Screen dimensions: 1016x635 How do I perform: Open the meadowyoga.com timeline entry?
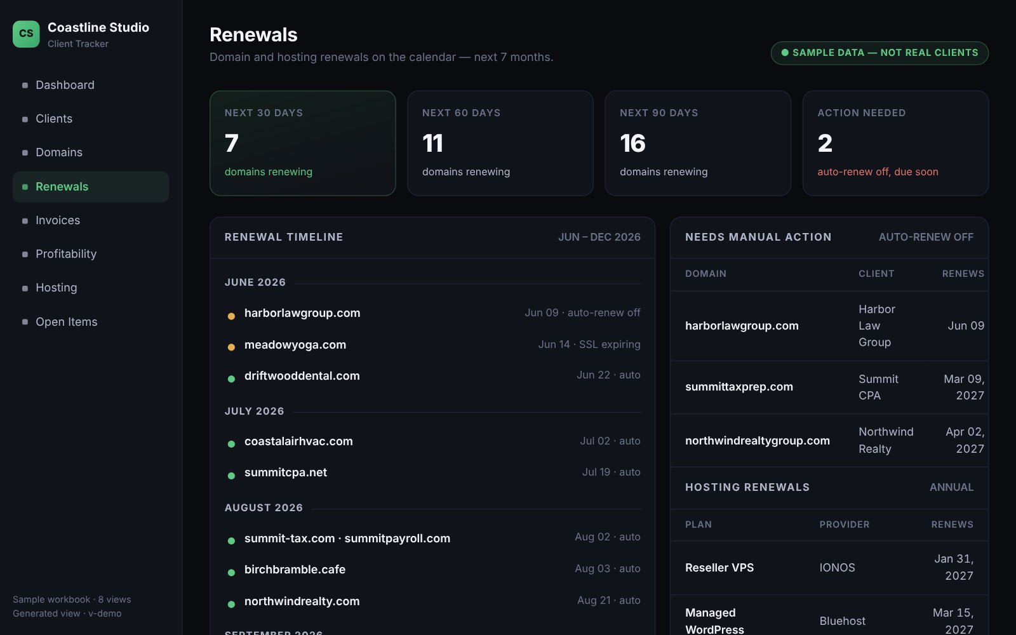(x=295, y=345)
